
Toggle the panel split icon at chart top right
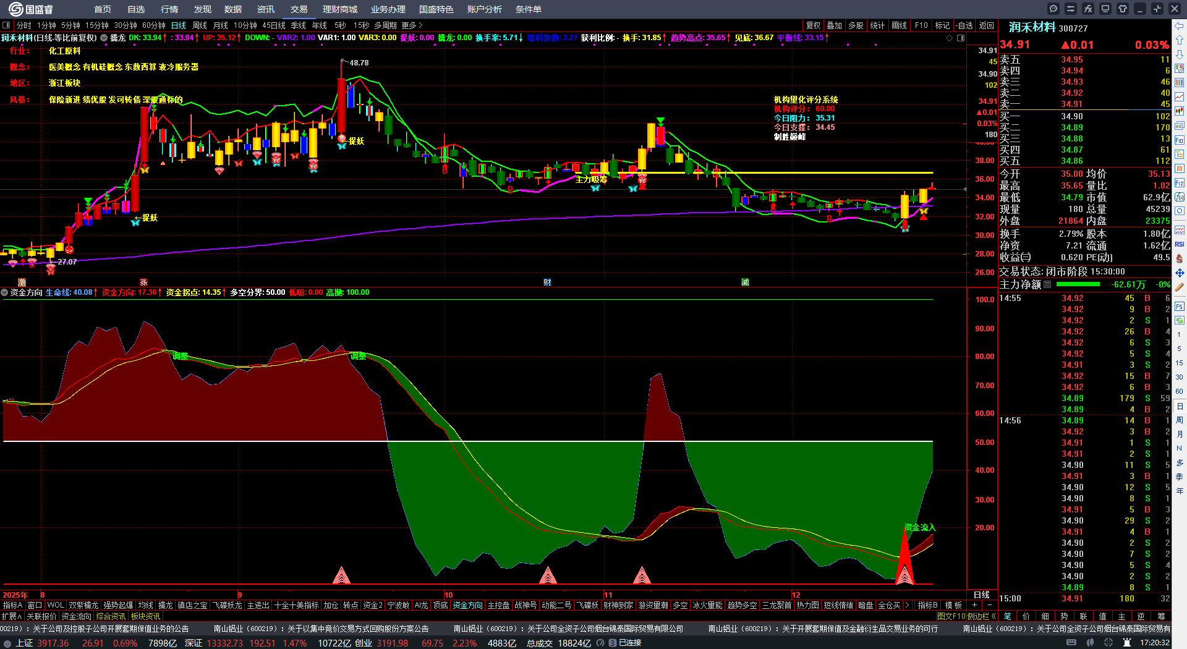tap(961, 38)
